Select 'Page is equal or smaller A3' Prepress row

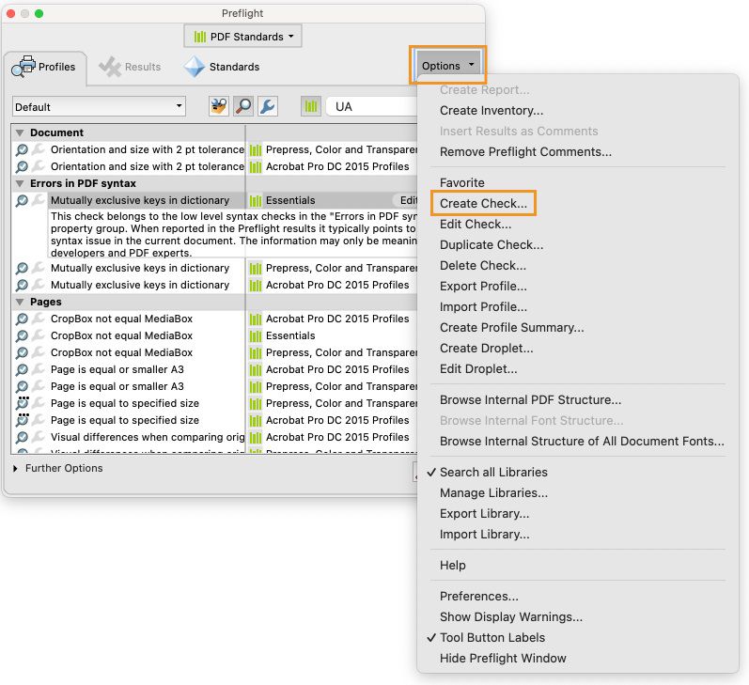[x=214, y=386]
